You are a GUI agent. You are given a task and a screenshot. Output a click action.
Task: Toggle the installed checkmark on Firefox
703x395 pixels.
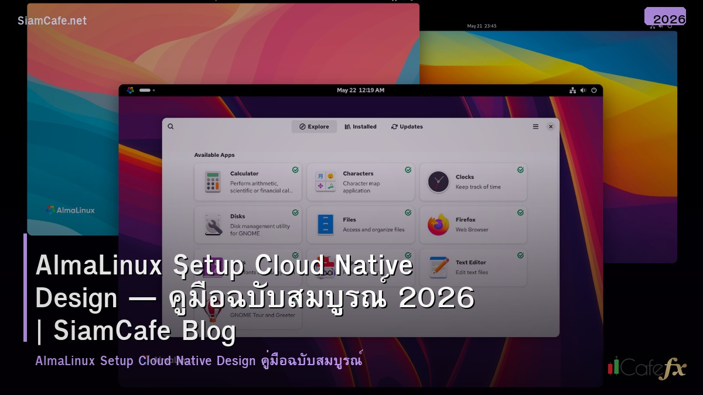click(521, 212)
